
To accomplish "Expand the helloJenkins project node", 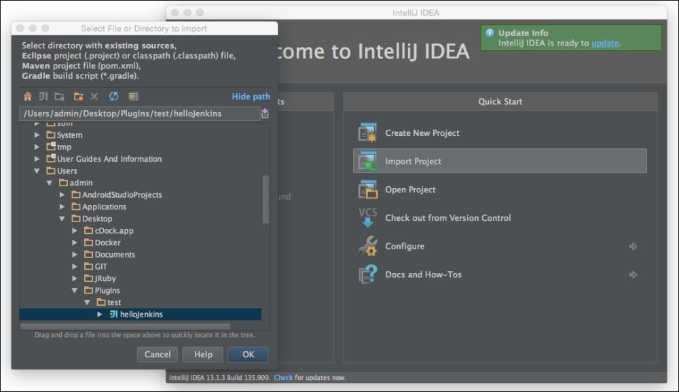I will (x=100, y=314).
